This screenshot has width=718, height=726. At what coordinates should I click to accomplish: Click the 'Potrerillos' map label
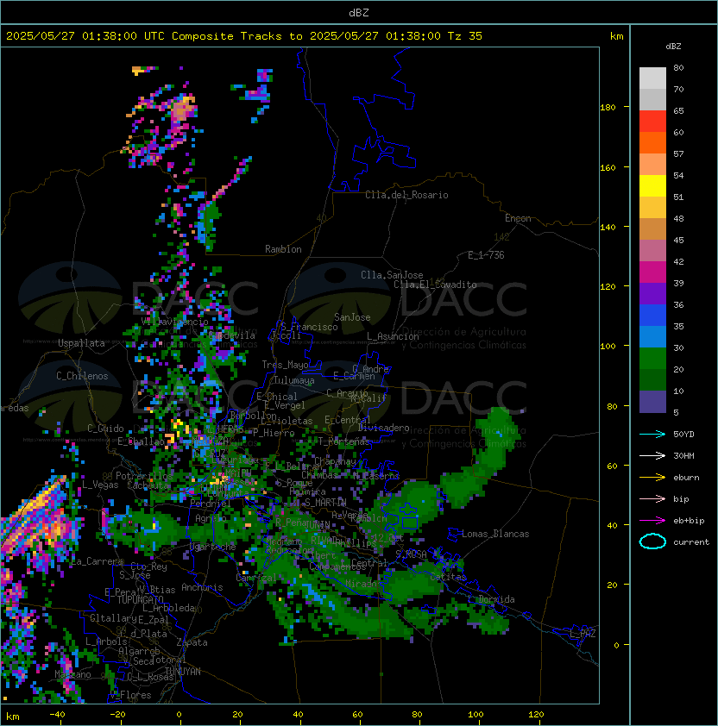pos(144,476)
